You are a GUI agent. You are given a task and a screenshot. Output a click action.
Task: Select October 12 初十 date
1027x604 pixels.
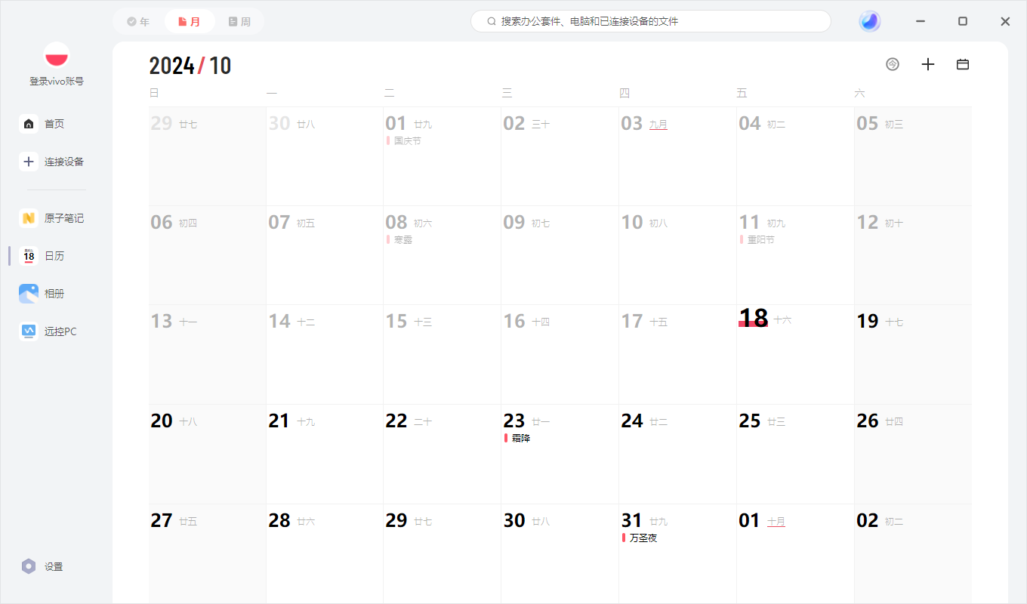pos(913,255)
